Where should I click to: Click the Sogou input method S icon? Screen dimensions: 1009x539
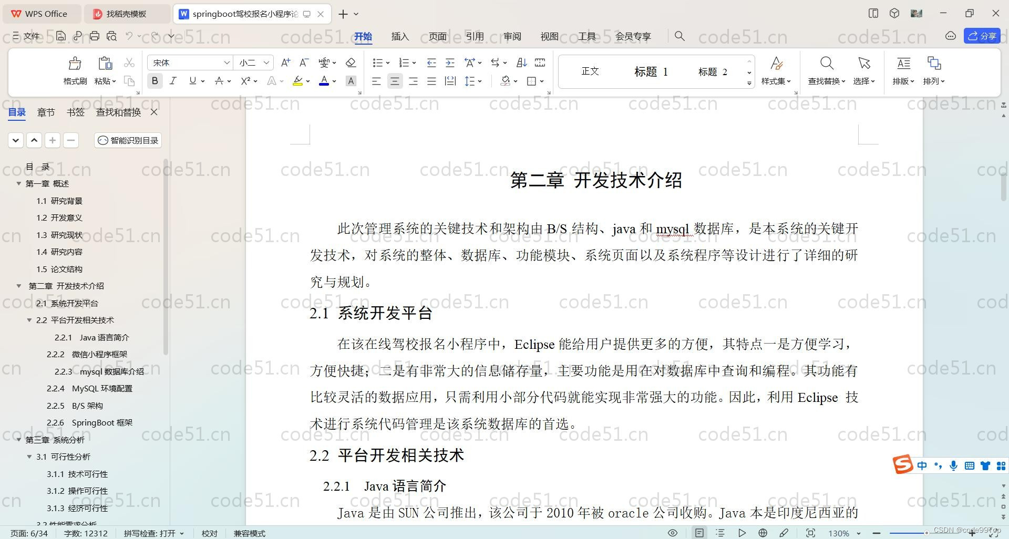click(903, 465)
